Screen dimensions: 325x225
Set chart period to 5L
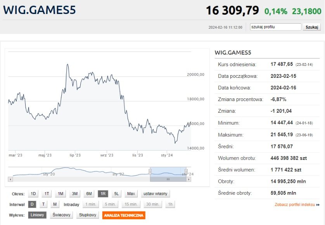pyautogui.click(x=116, y=194)
